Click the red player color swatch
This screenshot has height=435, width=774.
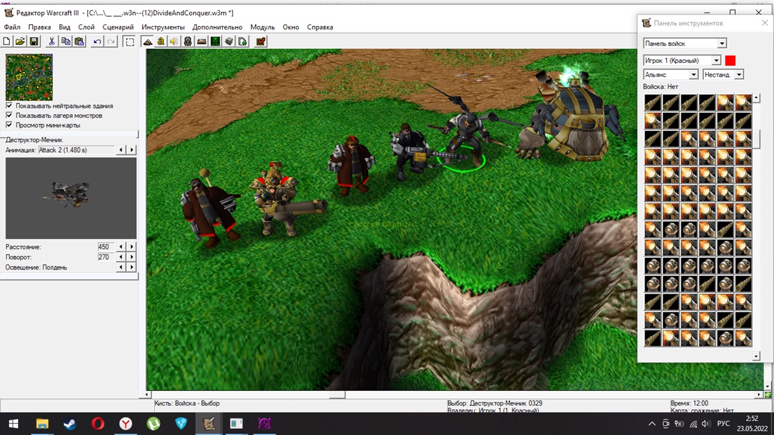click(730, 60)
